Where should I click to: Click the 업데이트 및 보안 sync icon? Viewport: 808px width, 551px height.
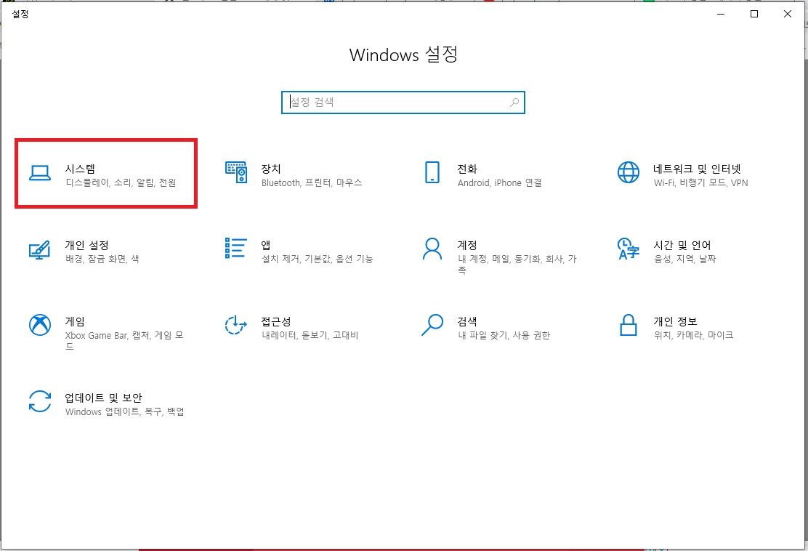[x=40, y=401]
